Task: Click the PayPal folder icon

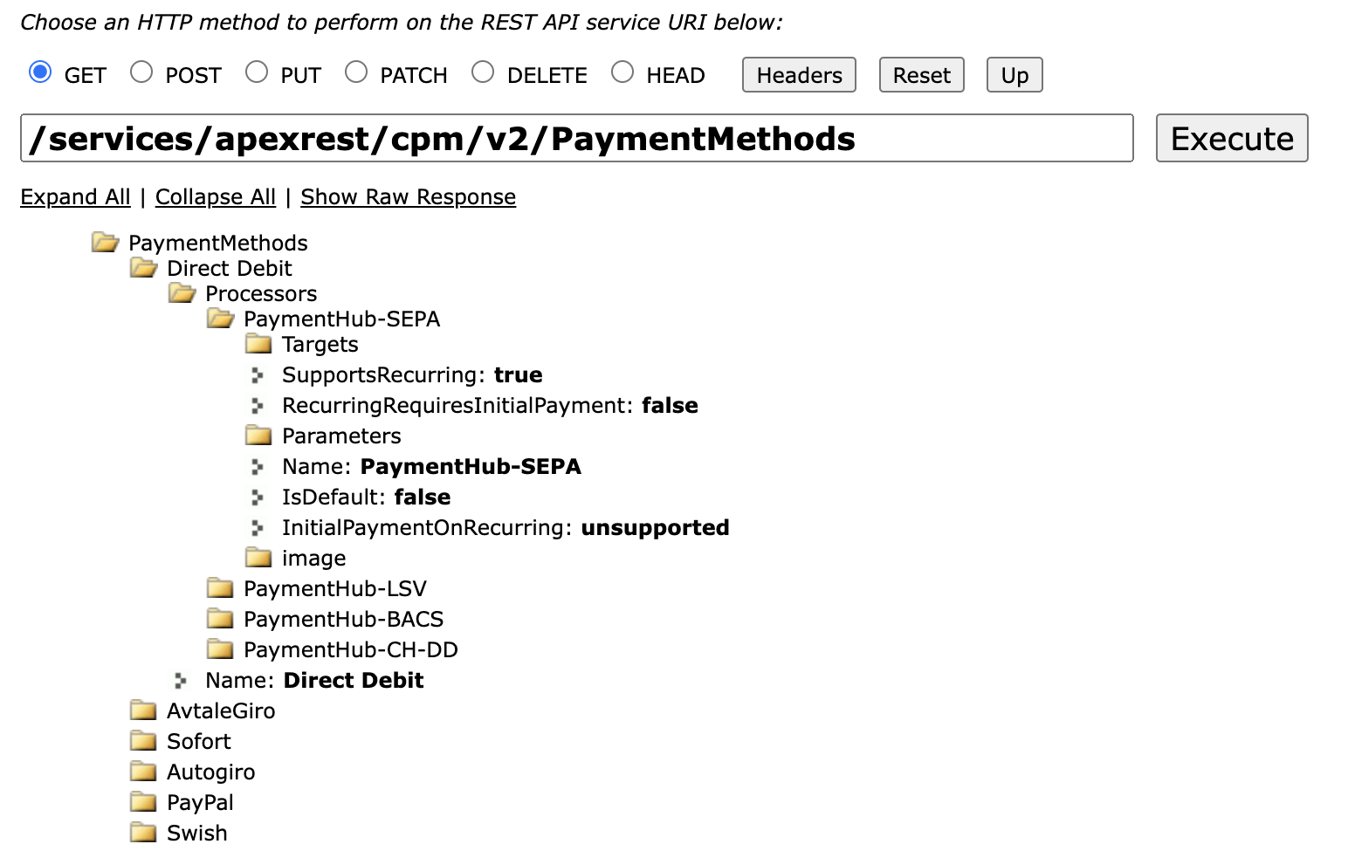Action: click(x=143, y=801)
